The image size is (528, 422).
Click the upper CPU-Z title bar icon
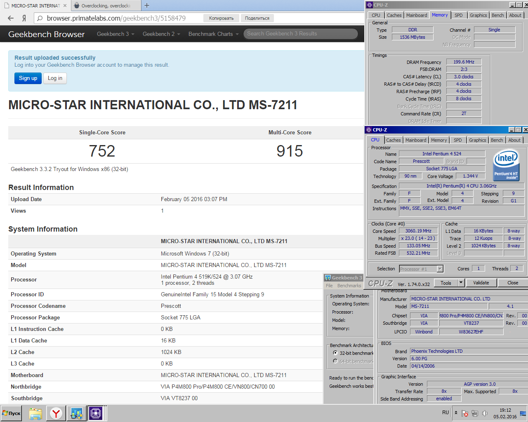coord(369,5)
